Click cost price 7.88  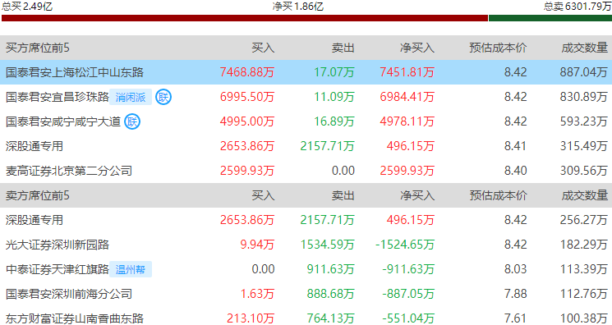click(515, 294)
